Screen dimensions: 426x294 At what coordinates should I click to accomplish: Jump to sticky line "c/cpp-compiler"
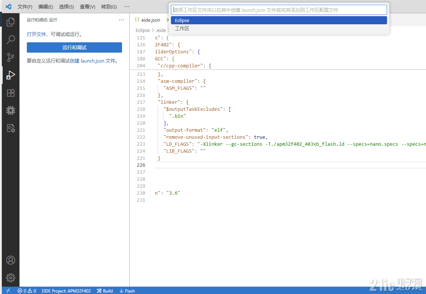181,66
